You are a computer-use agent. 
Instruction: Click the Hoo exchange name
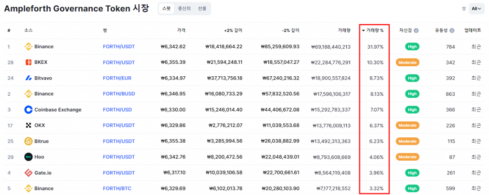[x=39, y=157]
